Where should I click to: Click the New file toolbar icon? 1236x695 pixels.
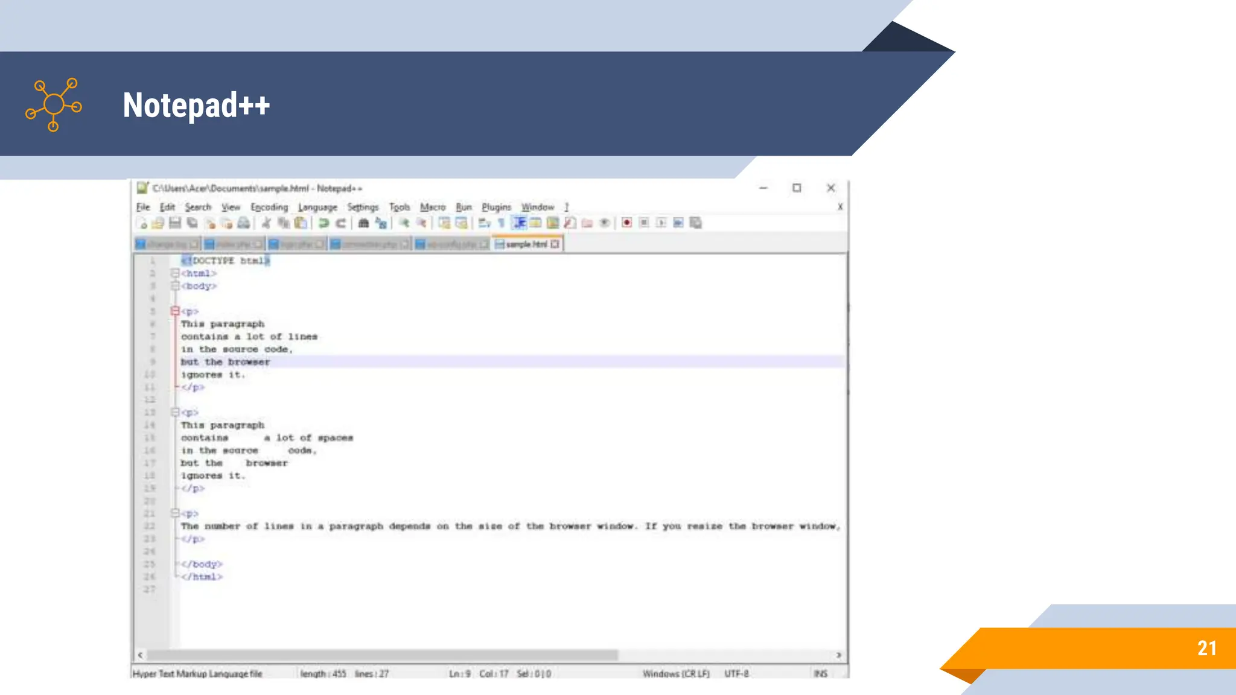(142, 223)
